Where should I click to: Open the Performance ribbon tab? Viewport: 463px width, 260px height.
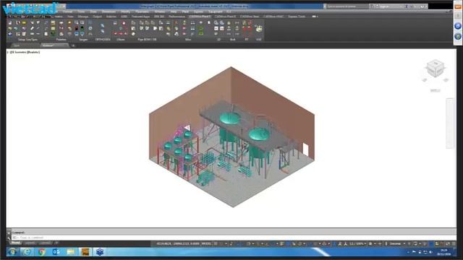(177, 16)
